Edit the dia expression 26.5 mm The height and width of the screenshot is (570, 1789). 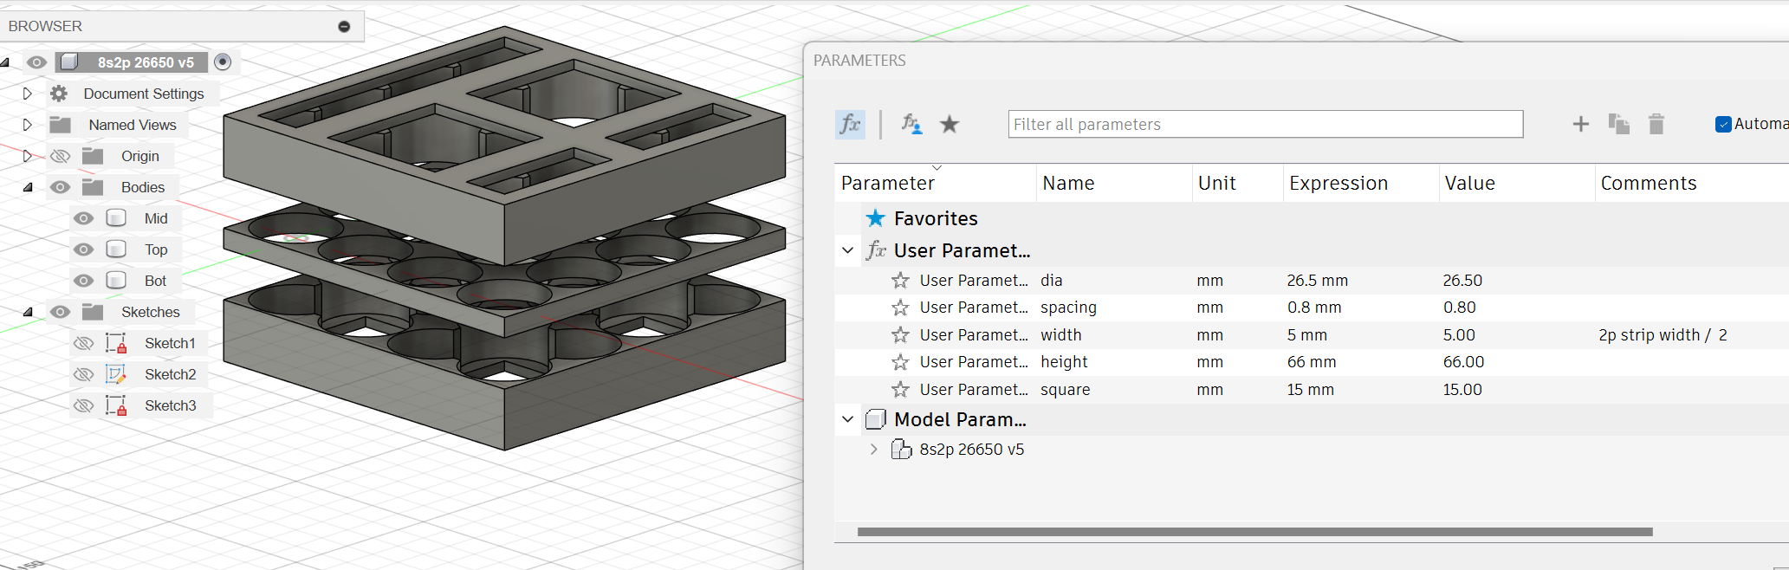click(1317, 281)
